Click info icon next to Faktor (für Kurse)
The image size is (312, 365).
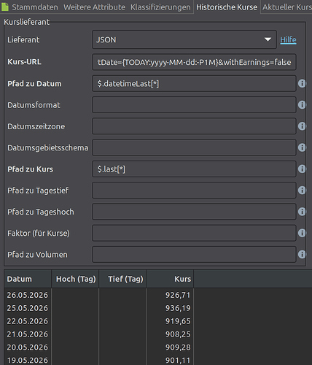302,233
